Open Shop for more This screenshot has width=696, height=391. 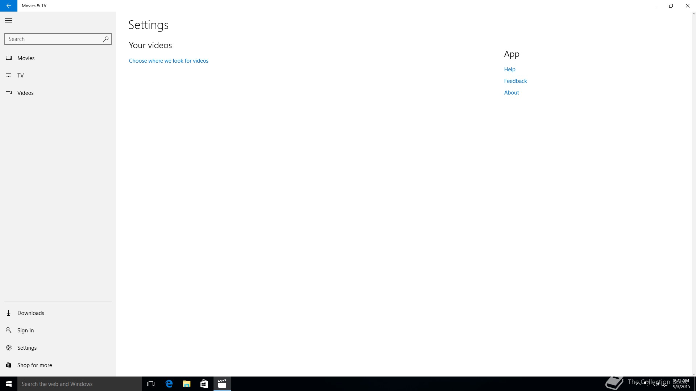pos(34,365)
